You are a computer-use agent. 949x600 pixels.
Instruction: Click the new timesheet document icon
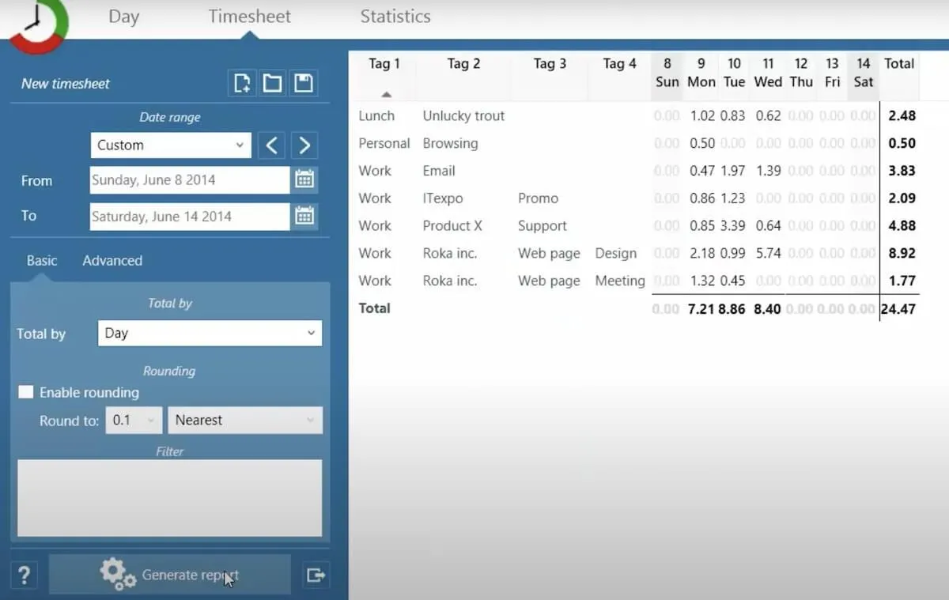point(243,83)
